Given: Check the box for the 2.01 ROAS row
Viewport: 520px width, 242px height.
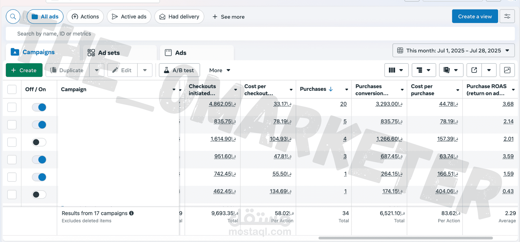Looking at the screenshot, I should (12, 142).
